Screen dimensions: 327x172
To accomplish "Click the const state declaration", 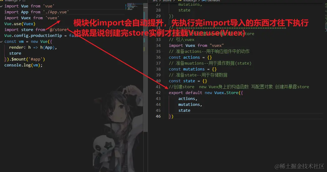I will [188, 81].
